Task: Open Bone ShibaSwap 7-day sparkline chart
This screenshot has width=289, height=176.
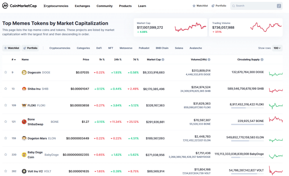Action: click(x=276, y=119)
